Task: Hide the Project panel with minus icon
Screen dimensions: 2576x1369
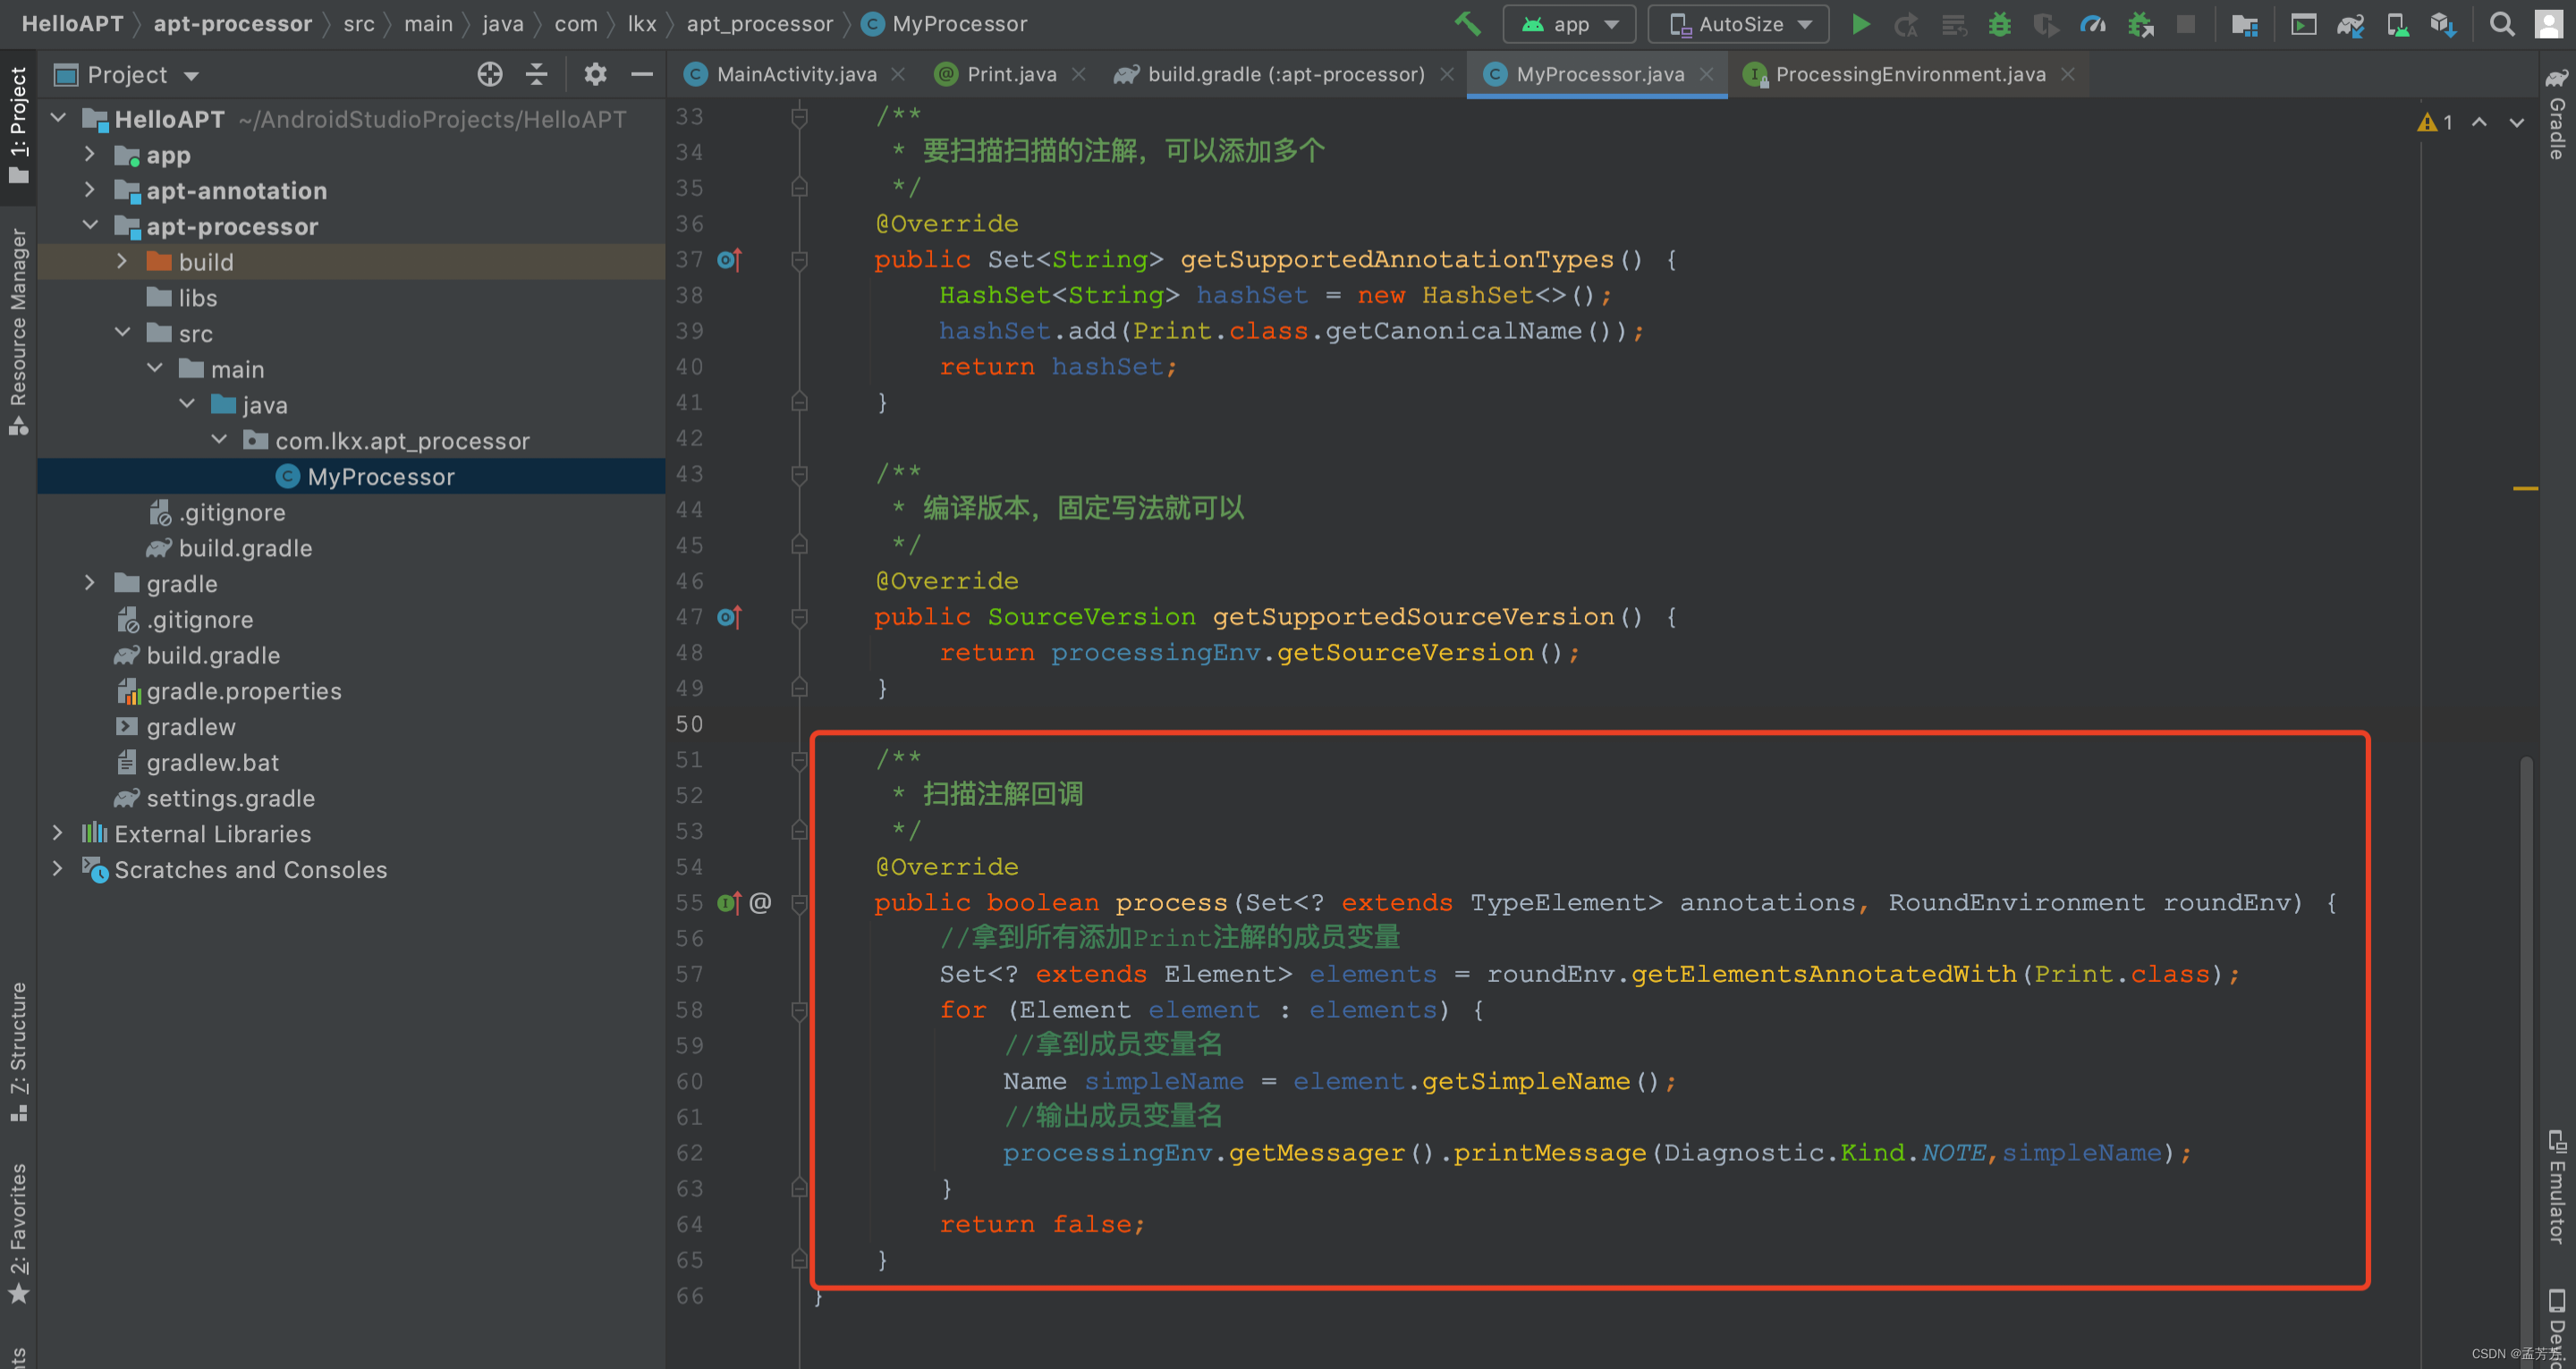Action: pos(642,74)
